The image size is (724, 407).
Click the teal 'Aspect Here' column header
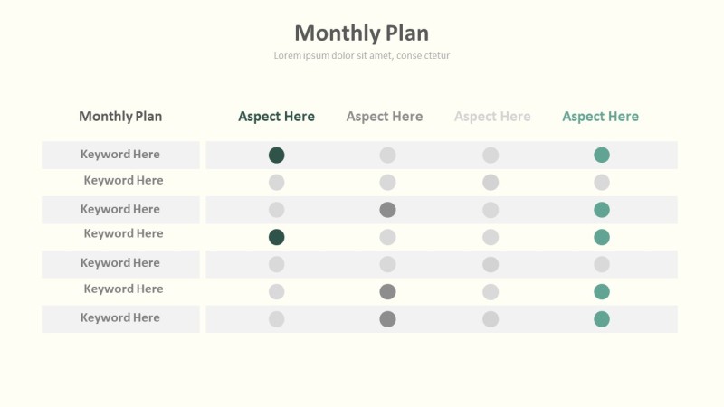coord(600,117)
